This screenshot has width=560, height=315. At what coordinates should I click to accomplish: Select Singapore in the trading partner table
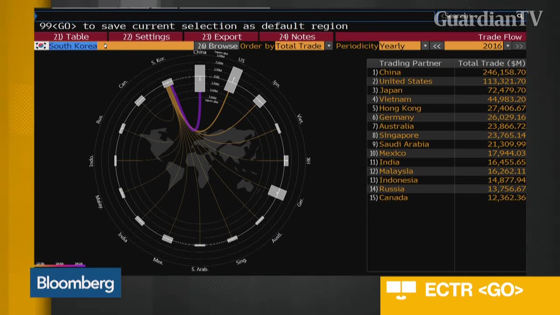pos(399,135)
